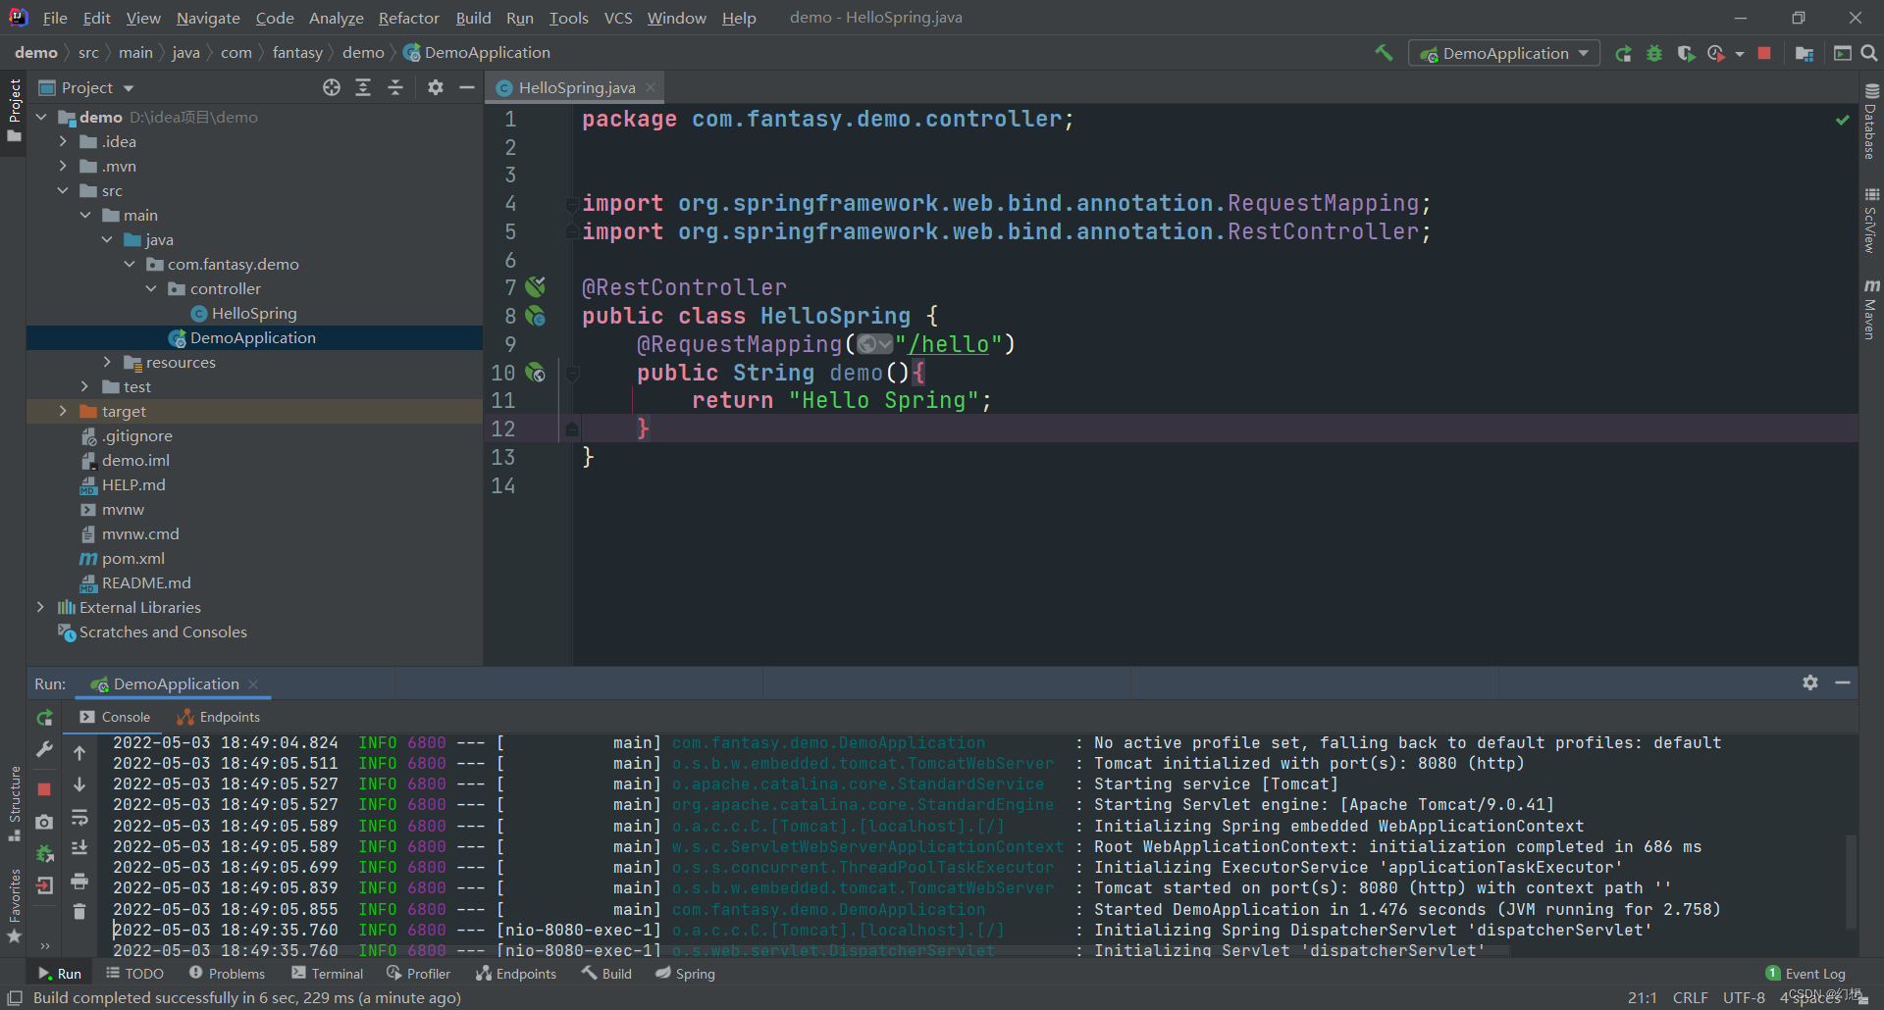The height and width of the screenshot is (1010, 1884).
Task: Click the Up stack trace arrow icon
Action: tap(79, 753)
